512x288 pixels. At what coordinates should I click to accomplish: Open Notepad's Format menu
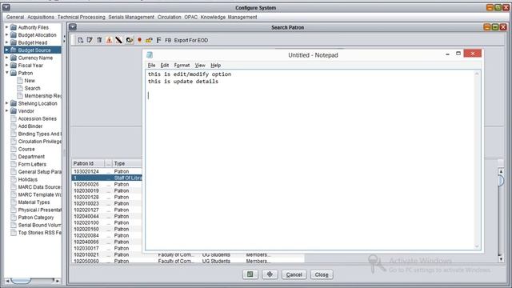pos(182,66)
